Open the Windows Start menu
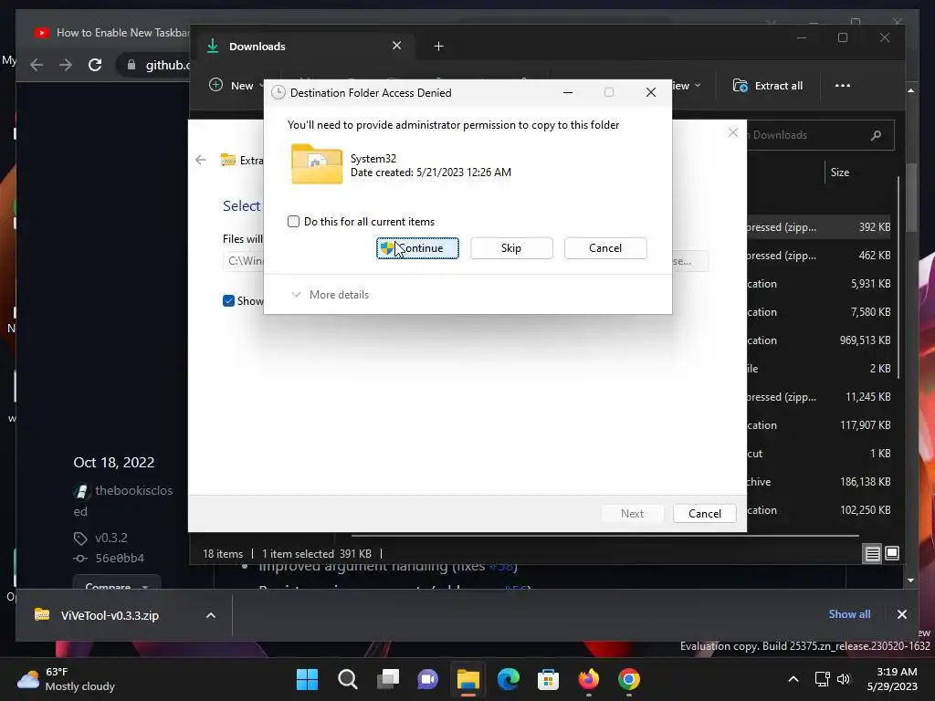 307,679
